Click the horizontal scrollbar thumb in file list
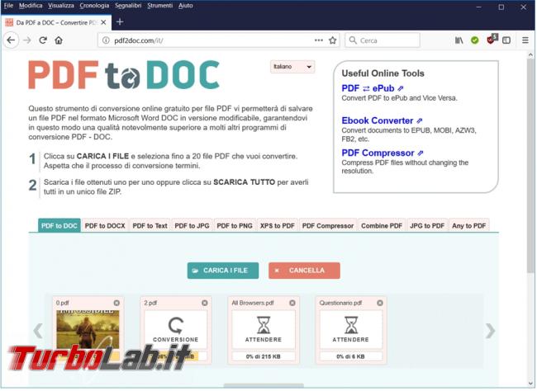The height and width of the screenshot is (391, 537). [264, 385]
